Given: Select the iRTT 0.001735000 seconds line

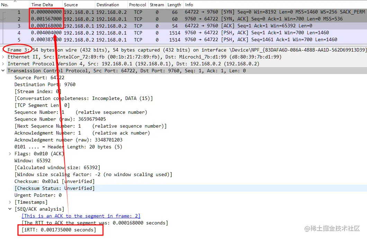Looking at the screenshot, I should pos(59,230).
